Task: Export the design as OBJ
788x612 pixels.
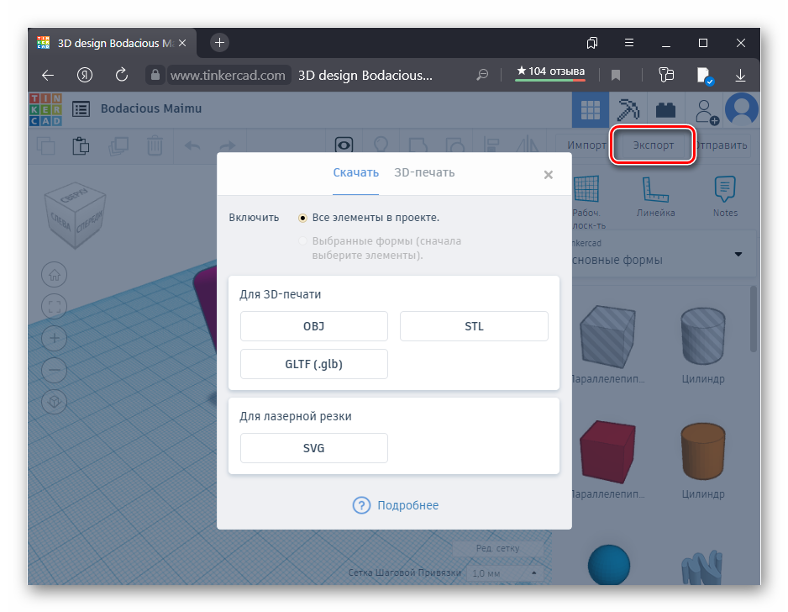Action: [313, 326]
